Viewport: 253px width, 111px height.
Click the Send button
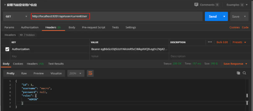(213, 17)
